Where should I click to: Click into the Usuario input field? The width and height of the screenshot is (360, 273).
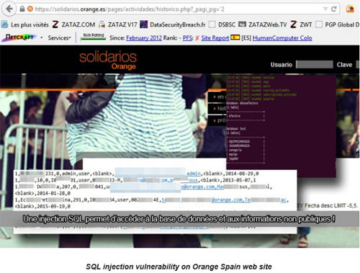point(315,64)
